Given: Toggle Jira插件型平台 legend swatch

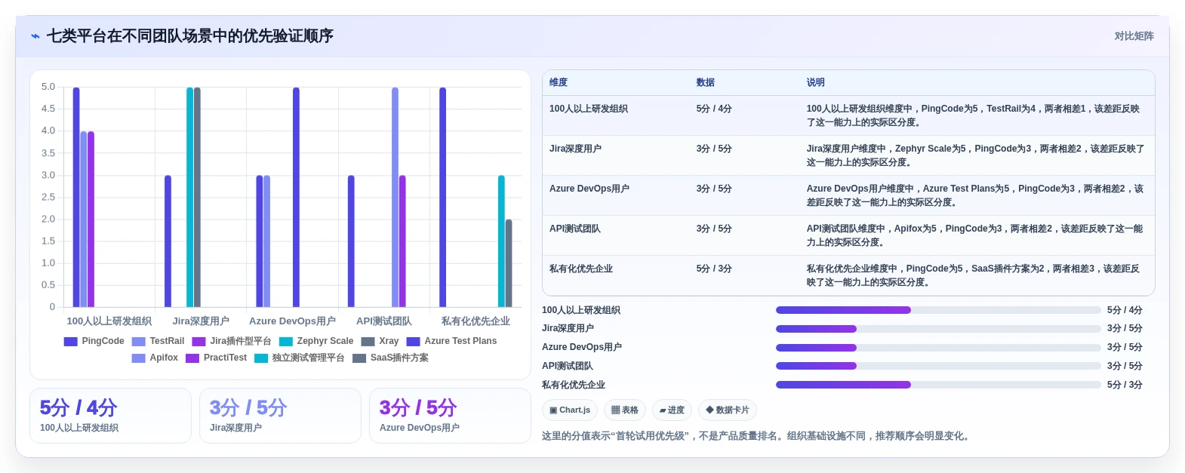Looking at the screenshot, I should click(199, 342).
